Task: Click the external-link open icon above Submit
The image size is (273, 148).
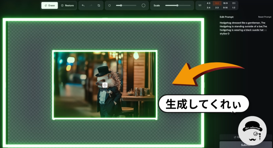Action: 235,137
